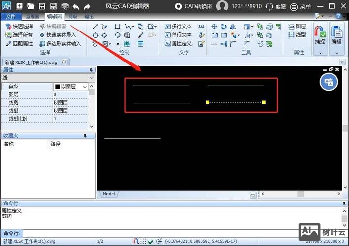Open the Layers (图层) manager icon

tap(297, 26)
